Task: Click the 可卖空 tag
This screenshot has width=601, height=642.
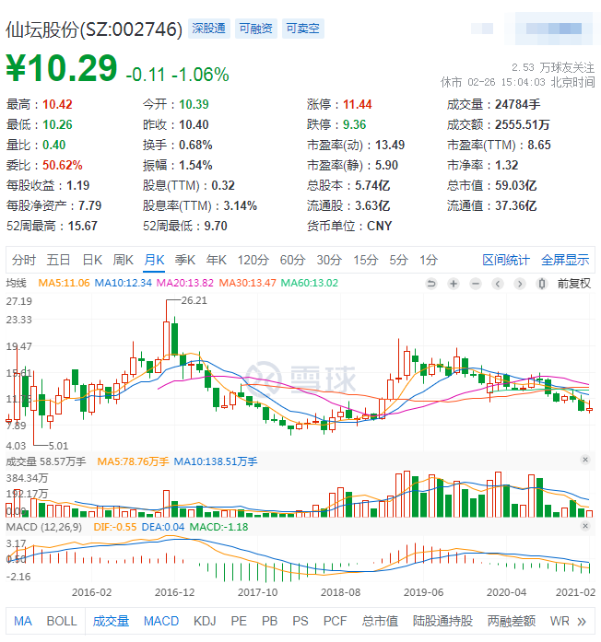Action: click(303, 29)
